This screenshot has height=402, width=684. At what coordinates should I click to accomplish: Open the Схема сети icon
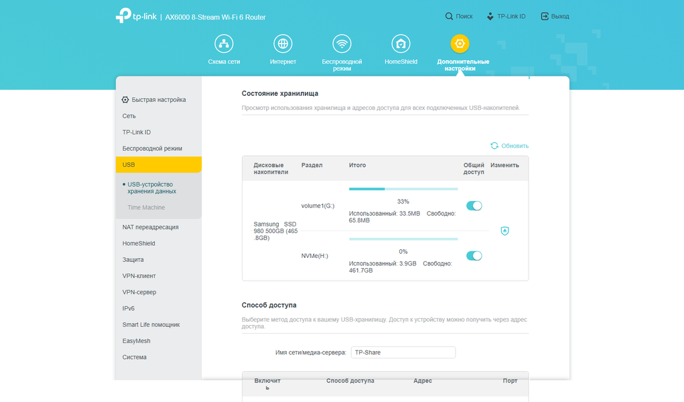click(224, 44)
